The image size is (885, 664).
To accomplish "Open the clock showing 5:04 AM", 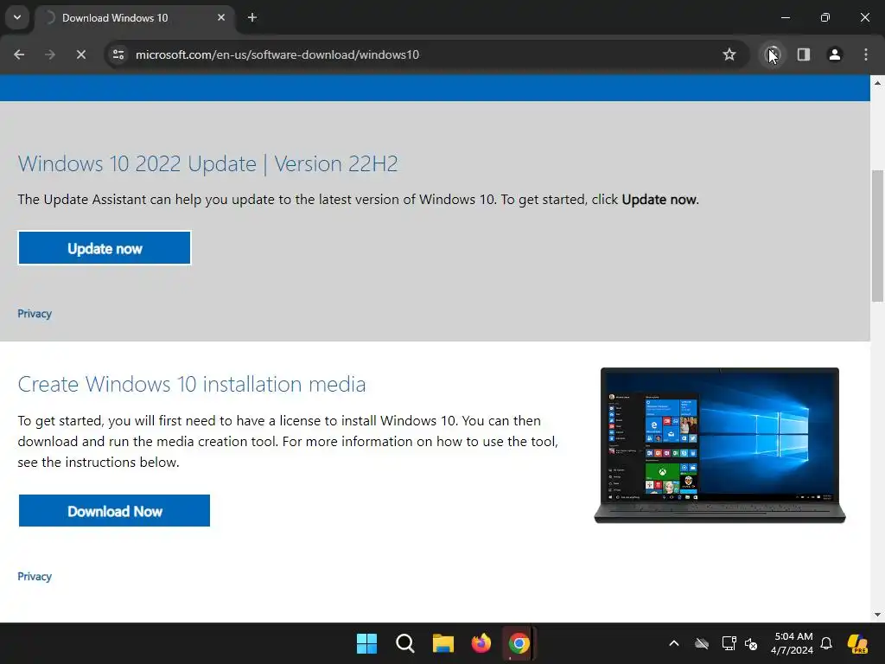I will click(x=792, y=643).
